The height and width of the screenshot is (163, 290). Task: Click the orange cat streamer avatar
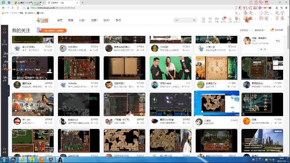click(x=109, y=85)
